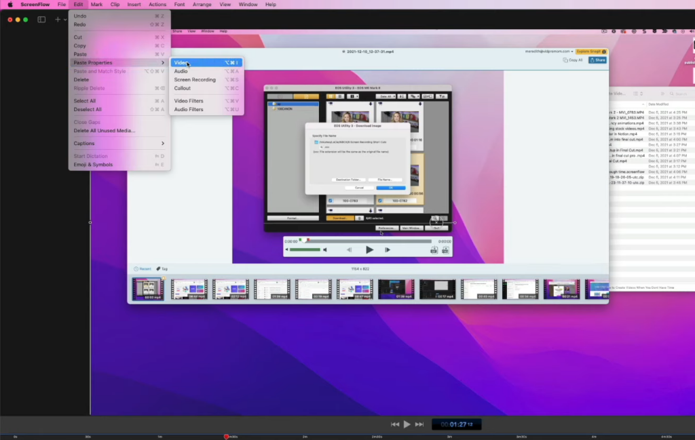695x440 pixels.
Task: Click the Snagit export PNG frame icon
Action: tap(445, 251)
